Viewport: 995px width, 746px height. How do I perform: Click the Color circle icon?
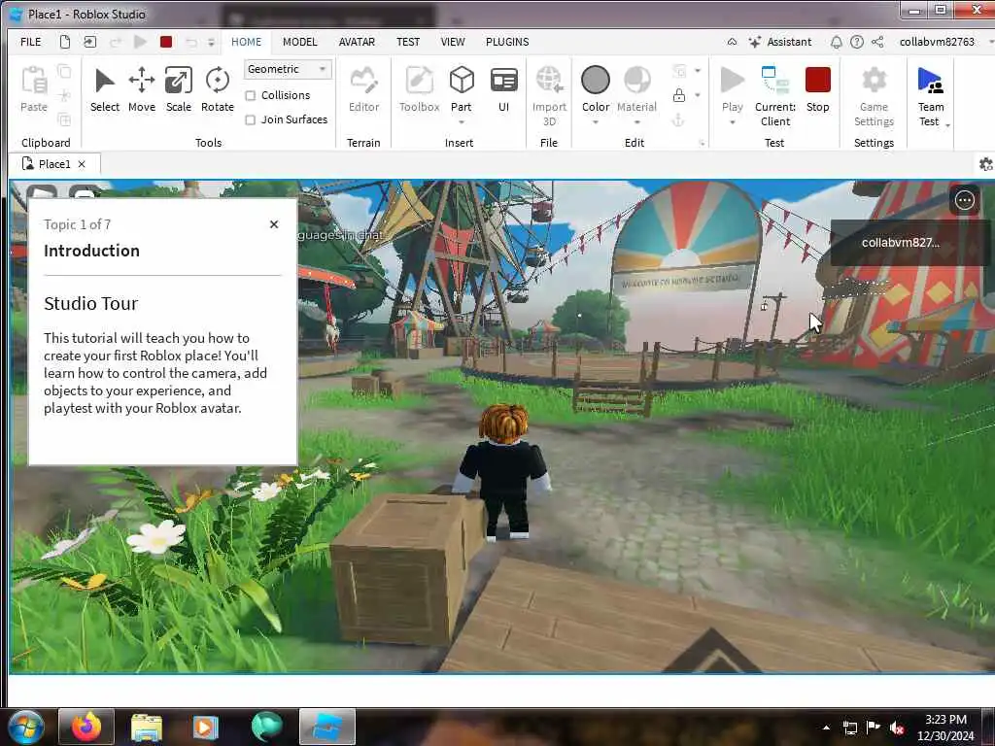click(596, 80)
